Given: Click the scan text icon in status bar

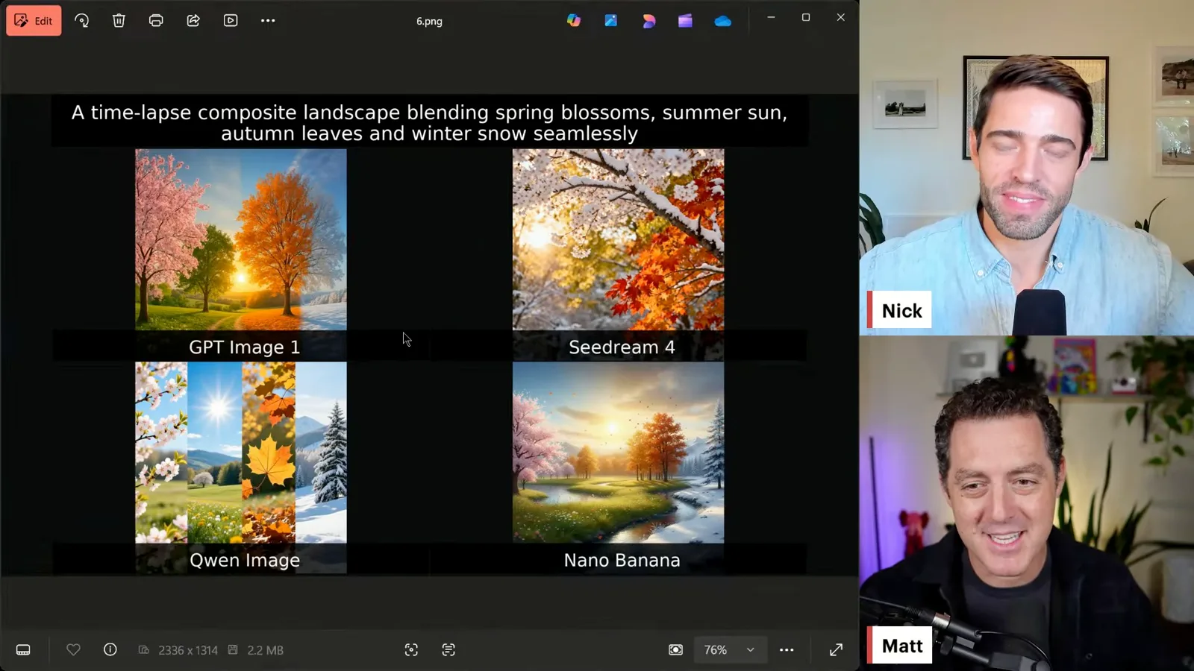Looking at the screenshot, I should coord(448,650).
